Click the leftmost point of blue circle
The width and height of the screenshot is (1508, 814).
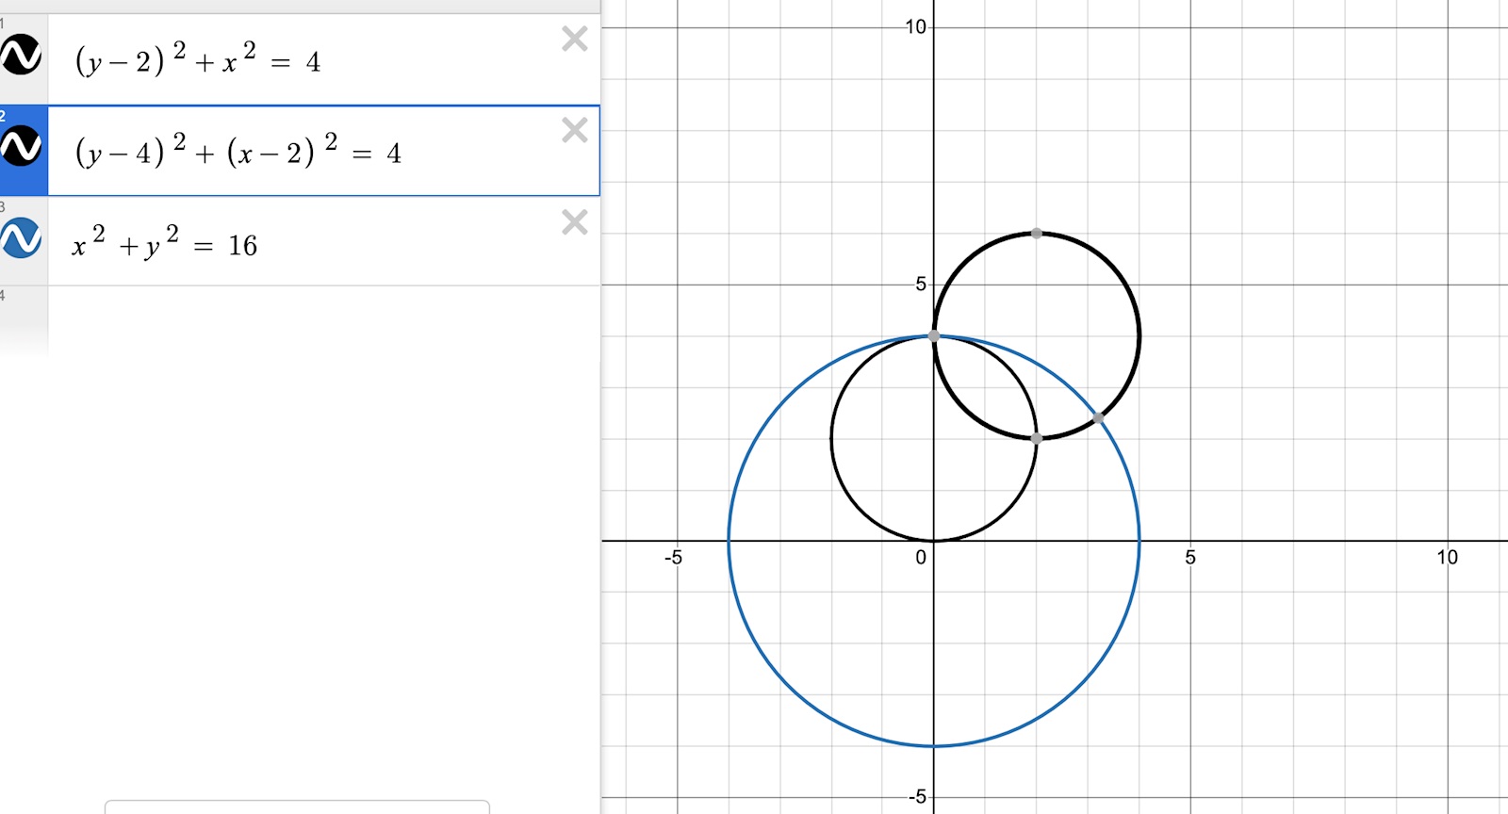click(729, 541)
